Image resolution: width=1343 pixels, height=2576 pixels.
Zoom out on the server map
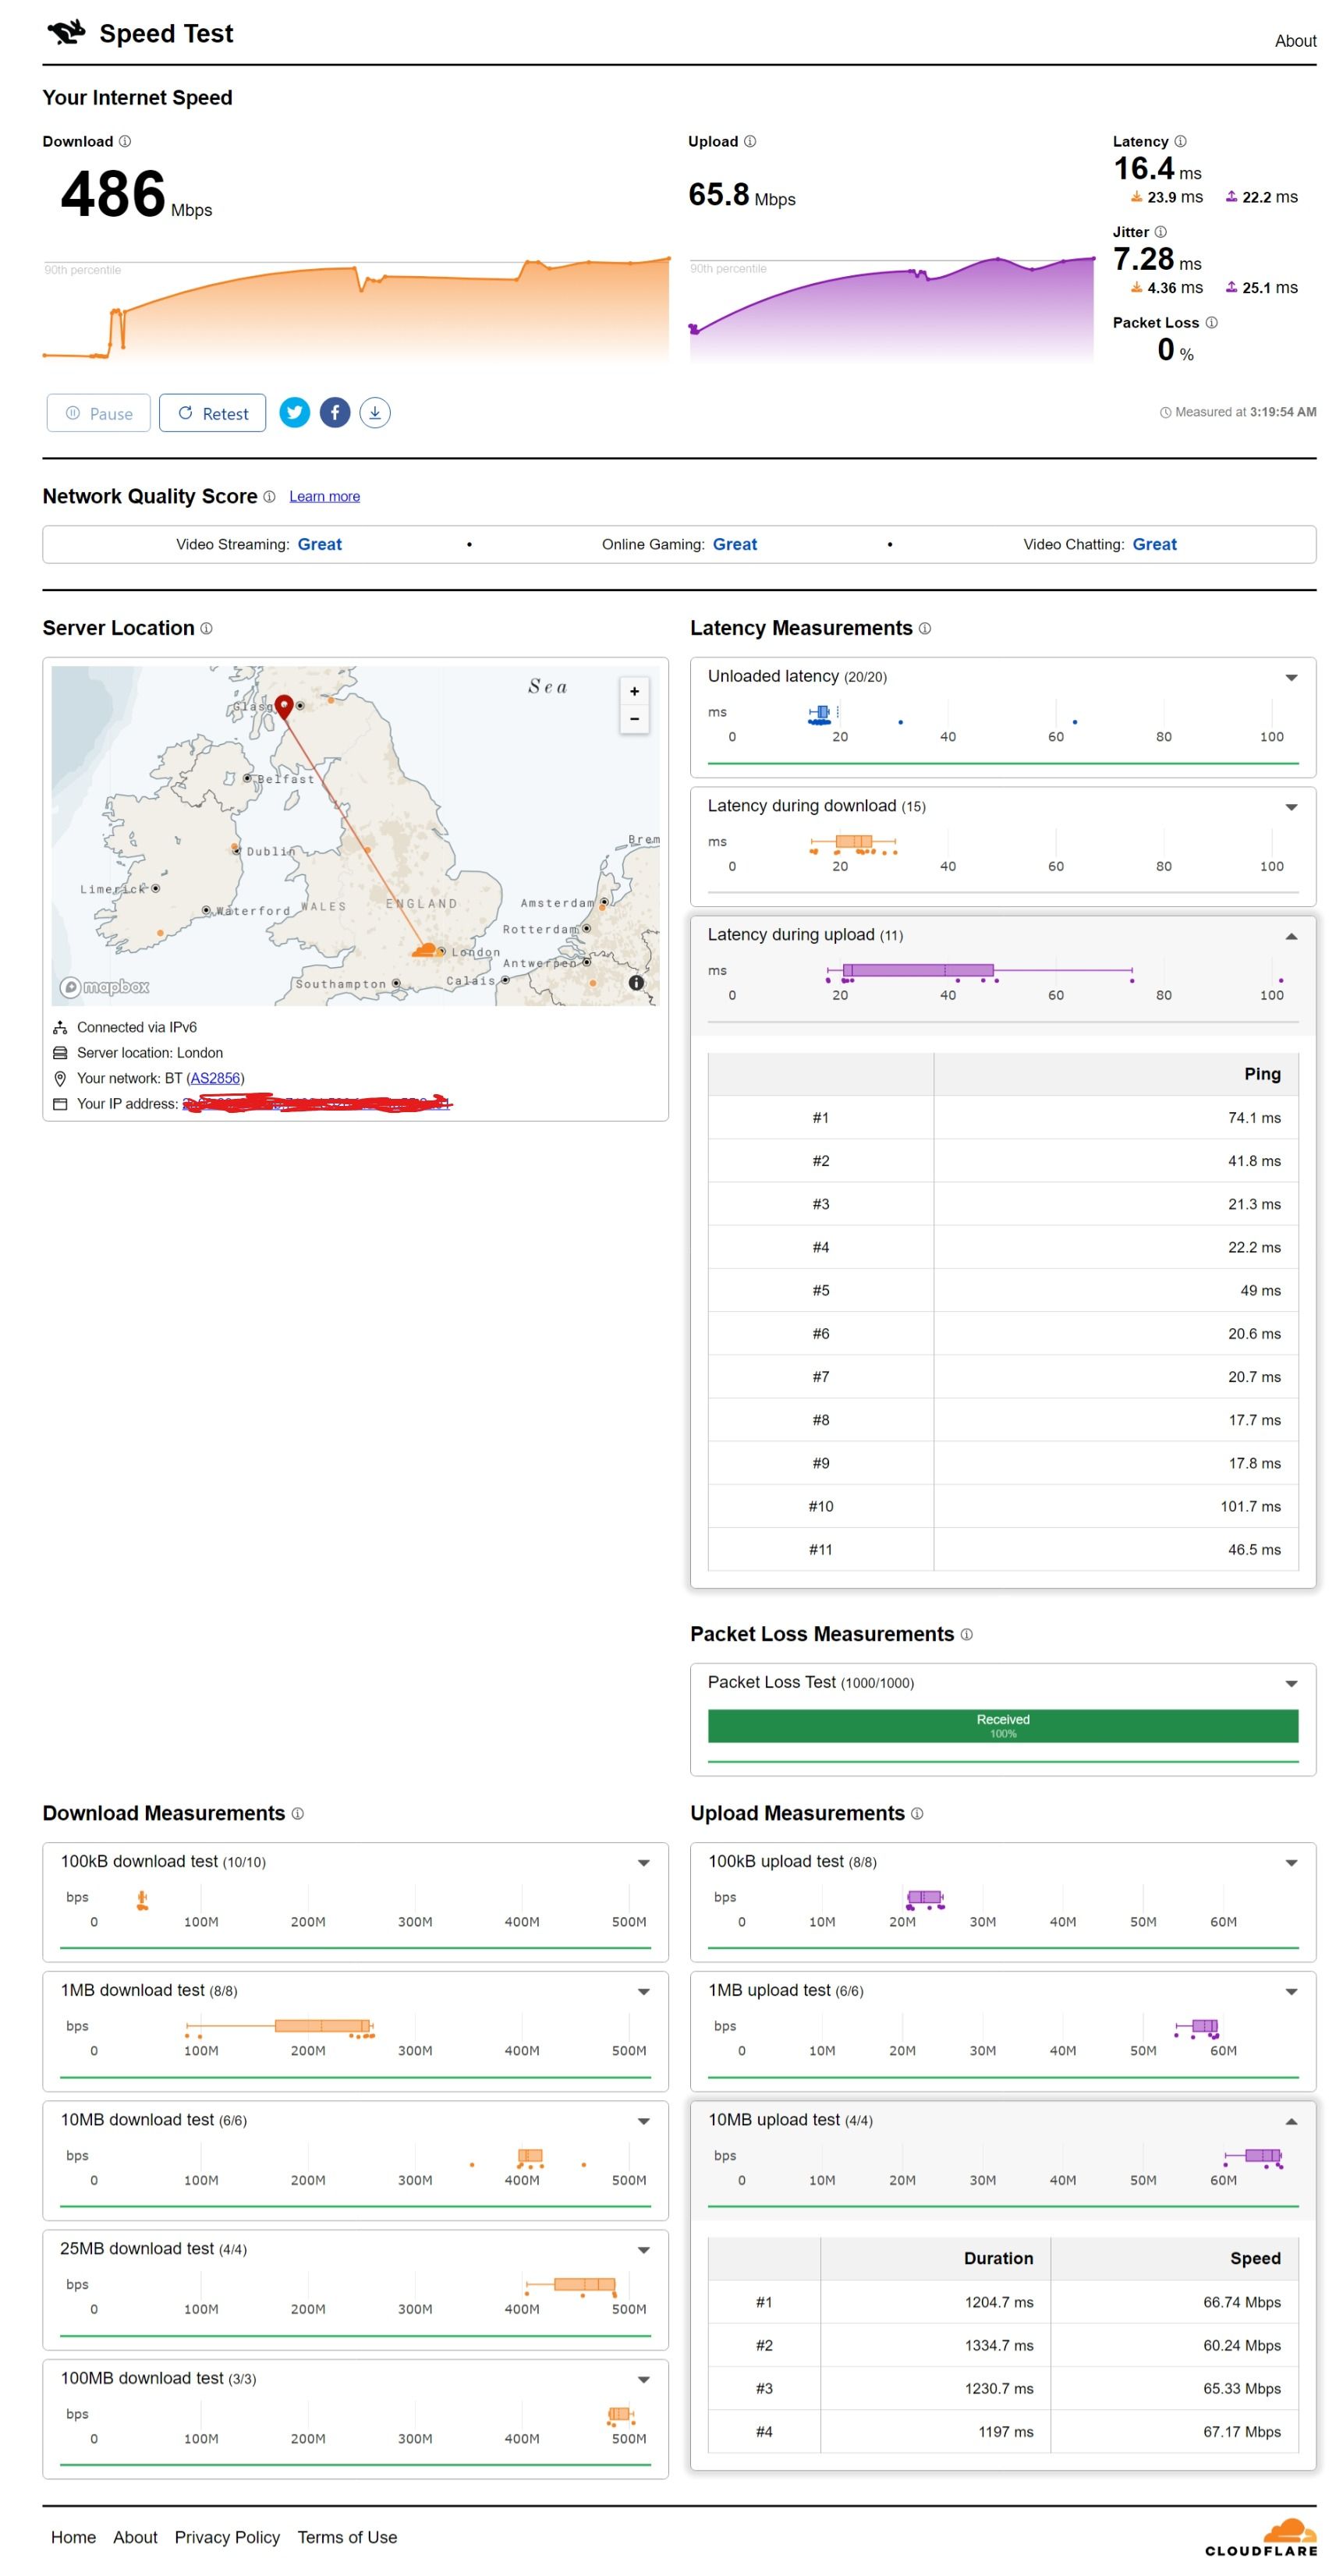coord(634,719)
